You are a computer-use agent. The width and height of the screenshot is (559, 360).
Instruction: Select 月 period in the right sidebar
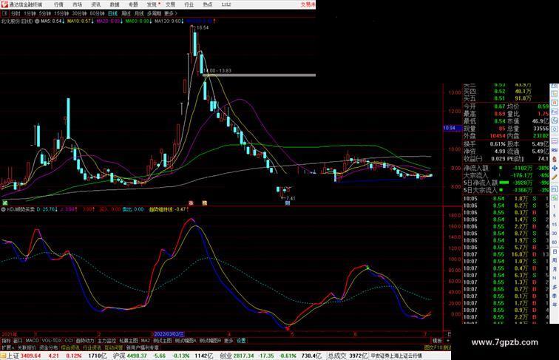(555, 270)
